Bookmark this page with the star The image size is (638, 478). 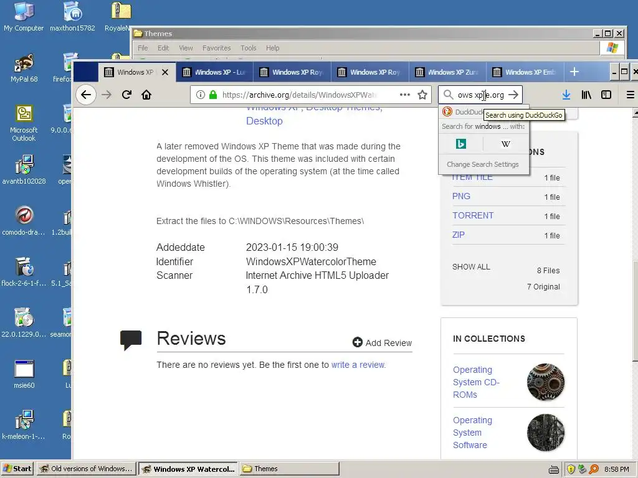422,95
